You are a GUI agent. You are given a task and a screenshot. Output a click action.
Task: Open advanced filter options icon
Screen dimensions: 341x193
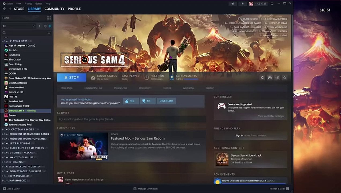(x=49, y=33)
